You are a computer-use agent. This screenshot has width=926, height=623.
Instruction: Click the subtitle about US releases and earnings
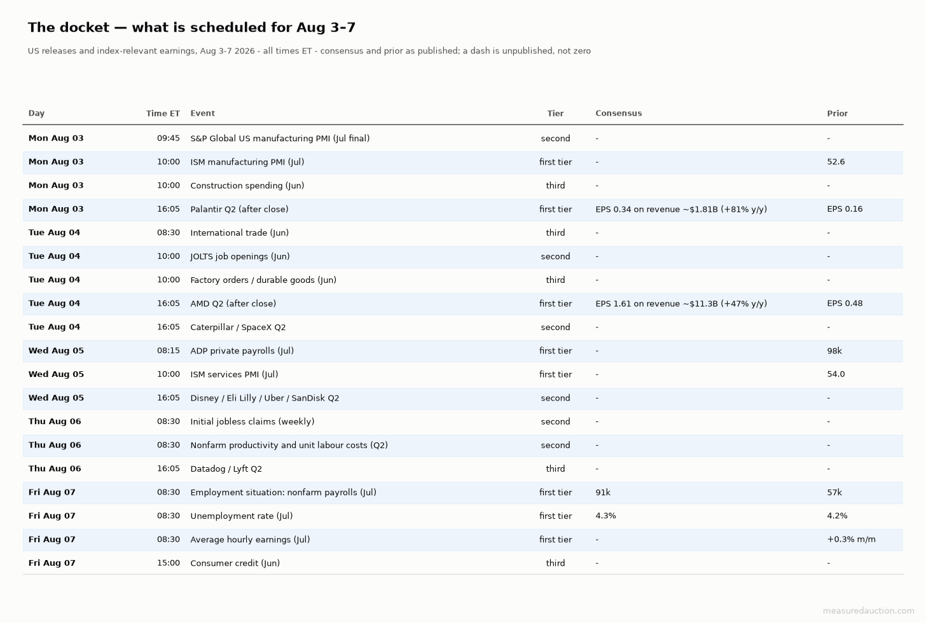click(309, 51)
